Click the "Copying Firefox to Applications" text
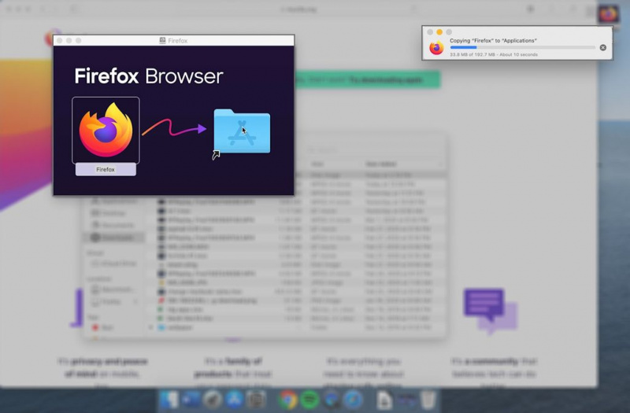This screenshot has height=413, width=630. [x=493, y=41]
